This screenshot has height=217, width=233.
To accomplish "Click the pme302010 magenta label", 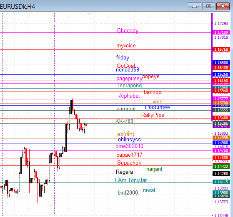I will point(130,146).
